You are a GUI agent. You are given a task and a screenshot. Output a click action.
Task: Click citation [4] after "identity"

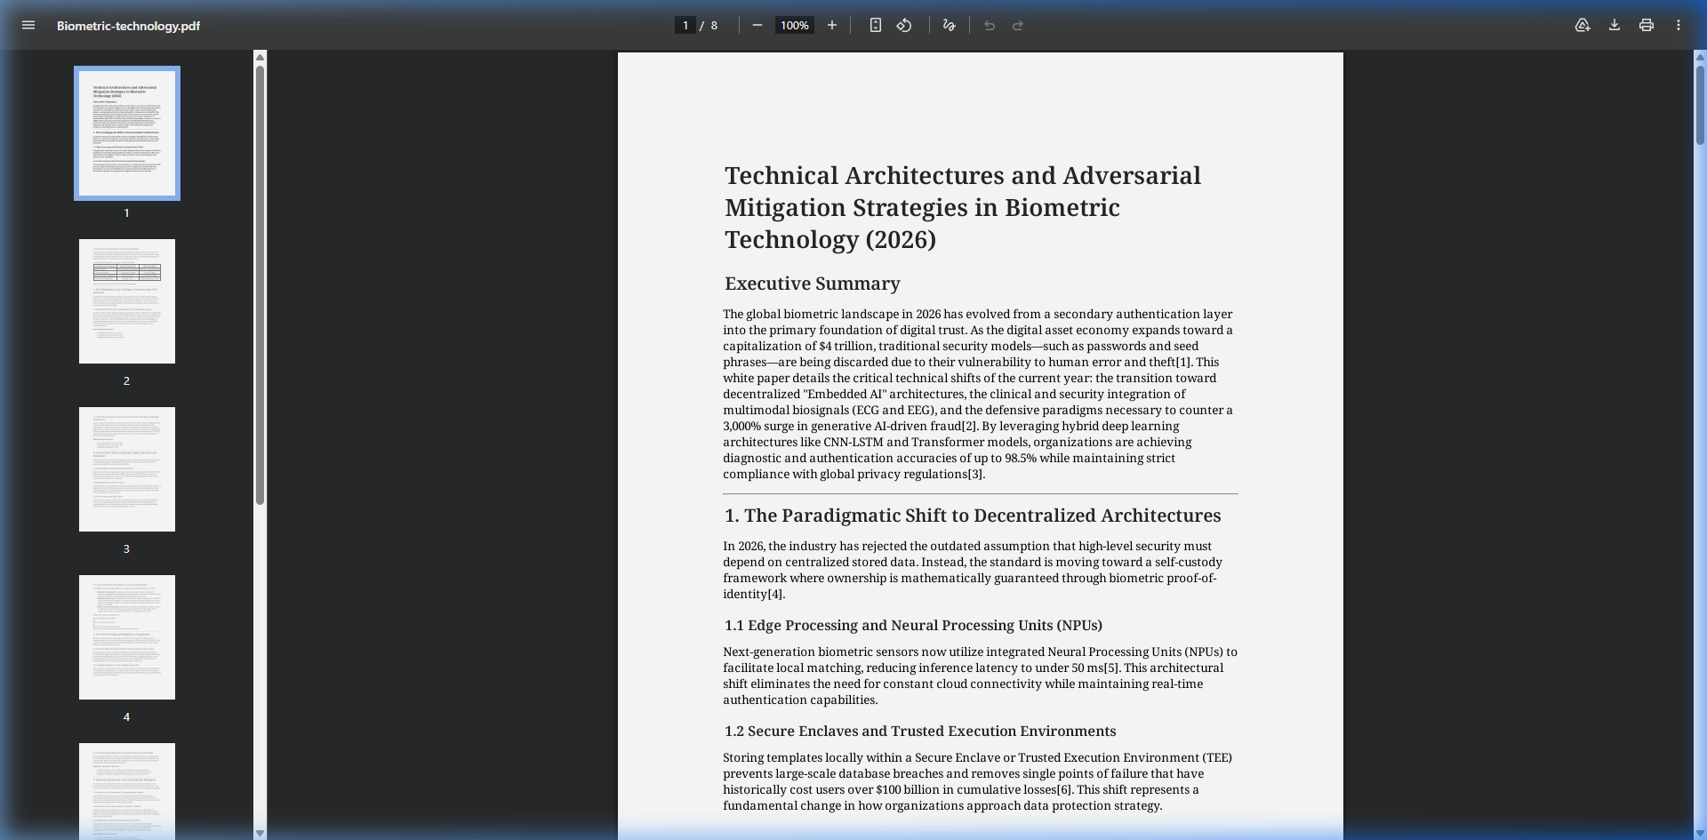(x=776, y=595)
